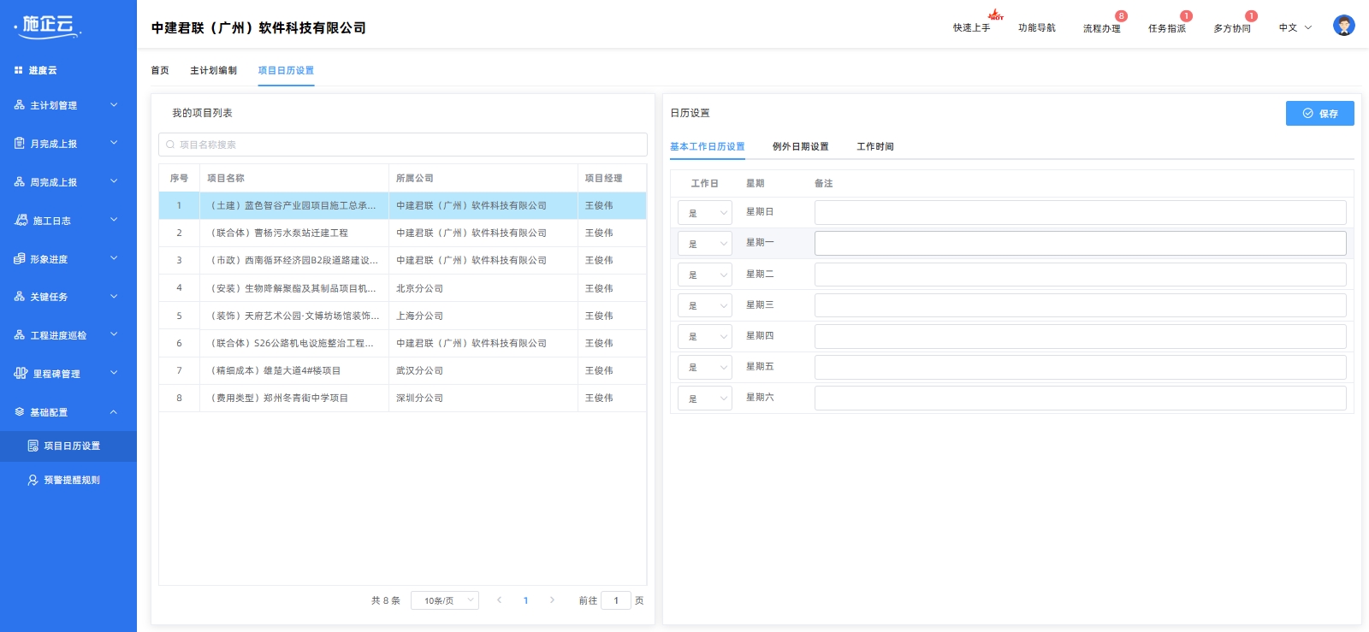Open 预警提醒规则 menu item
The height and width of the screenshot is (632, 1369).
(x=68, y=480)
